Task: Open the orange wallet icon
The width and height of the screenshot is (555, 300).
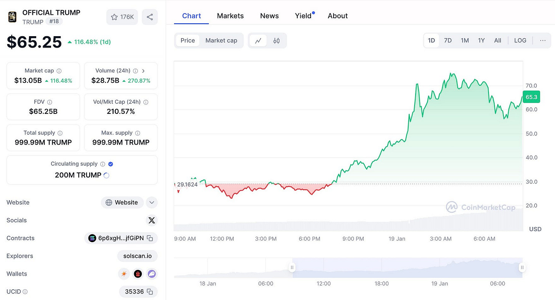Action: tap(124, 274)
